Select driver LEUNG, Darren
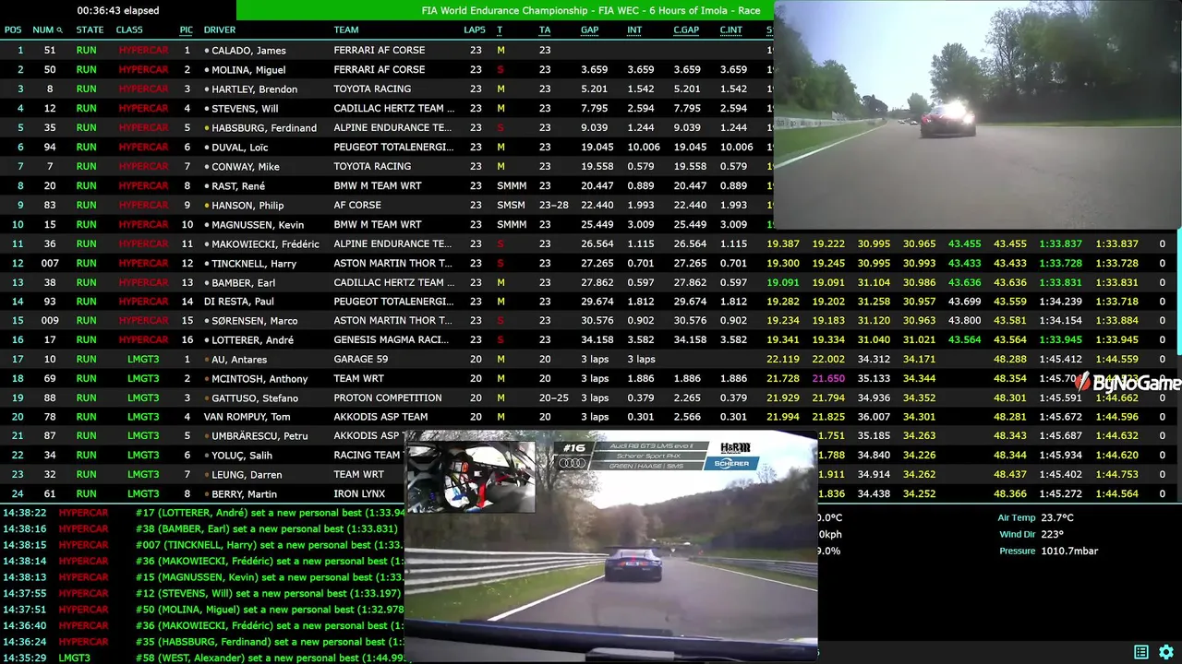The image size is (1182, 664). [x=247, y=475]
